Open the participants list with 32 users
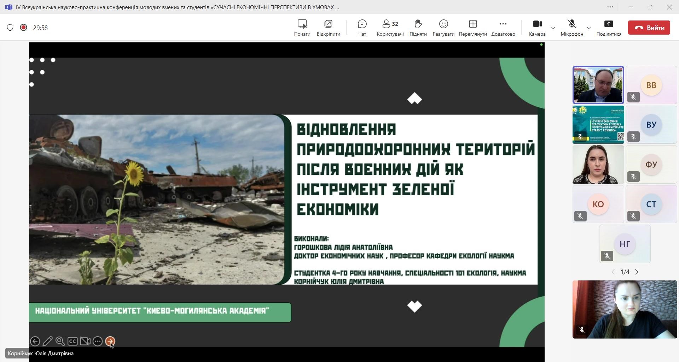 [x=390, y=28]
